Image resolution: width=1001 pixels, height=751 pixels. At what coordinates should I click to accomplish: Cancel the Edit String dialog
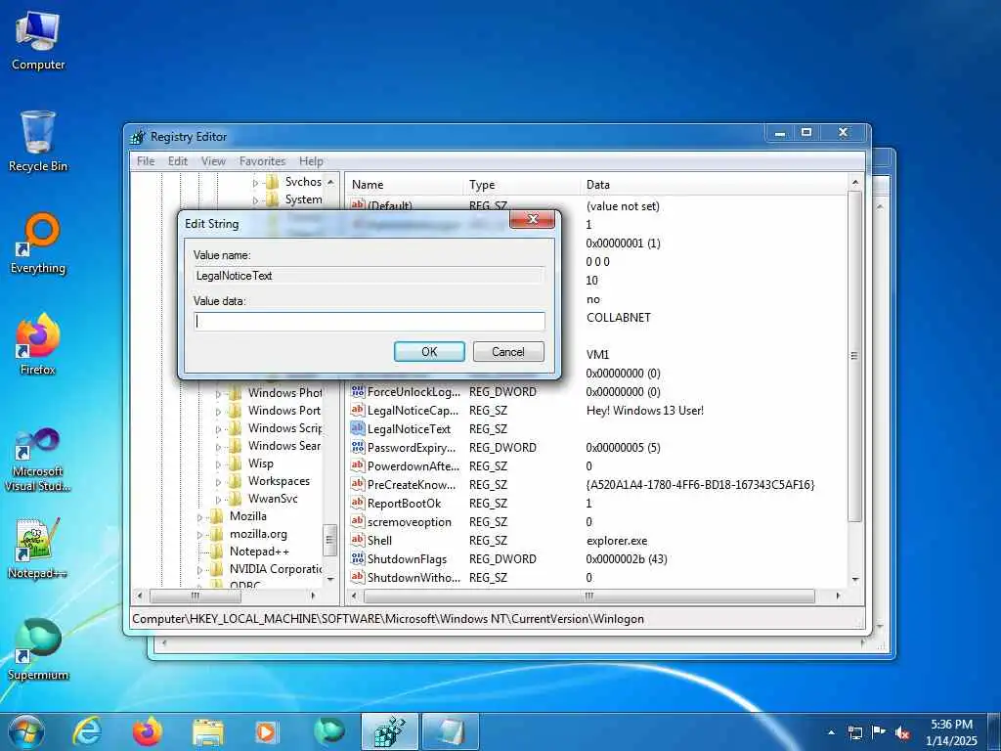508,352
